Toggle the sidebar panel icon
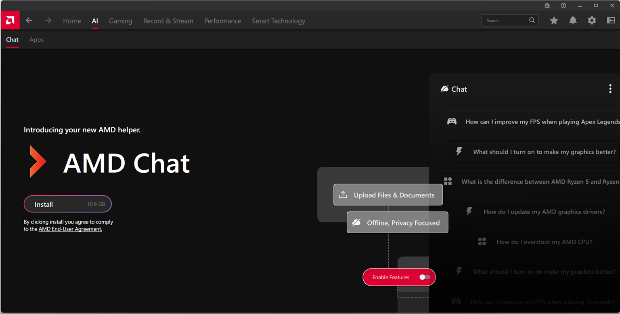 611,21
